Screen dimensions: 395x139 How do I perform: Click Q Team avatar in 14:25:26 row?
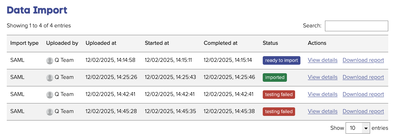(x=50, y=77)
